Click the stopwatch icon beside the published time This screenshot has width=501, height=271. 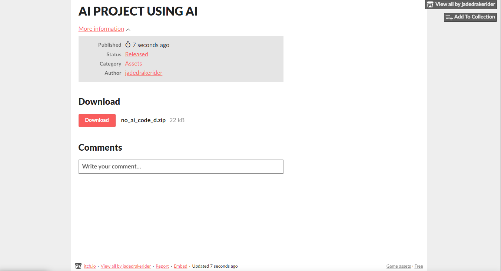[x=128, y=45]
